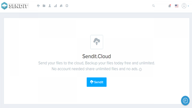Open notifications bell with red dot
Screen dimensions: 192x108
click(169, 6)
